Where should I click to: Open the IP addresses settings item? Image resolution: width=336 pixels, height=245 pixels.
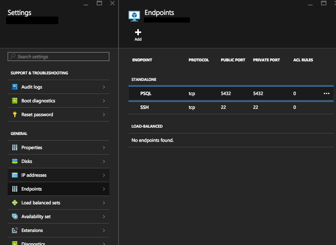(34, 175)
